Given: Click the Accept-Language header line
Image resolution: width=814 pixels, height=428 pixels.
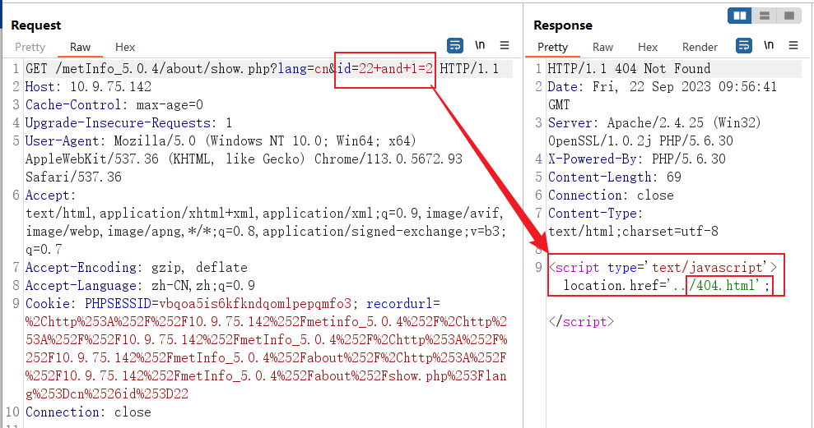Looking at the screenshot, I should click(x=140, y=286).
